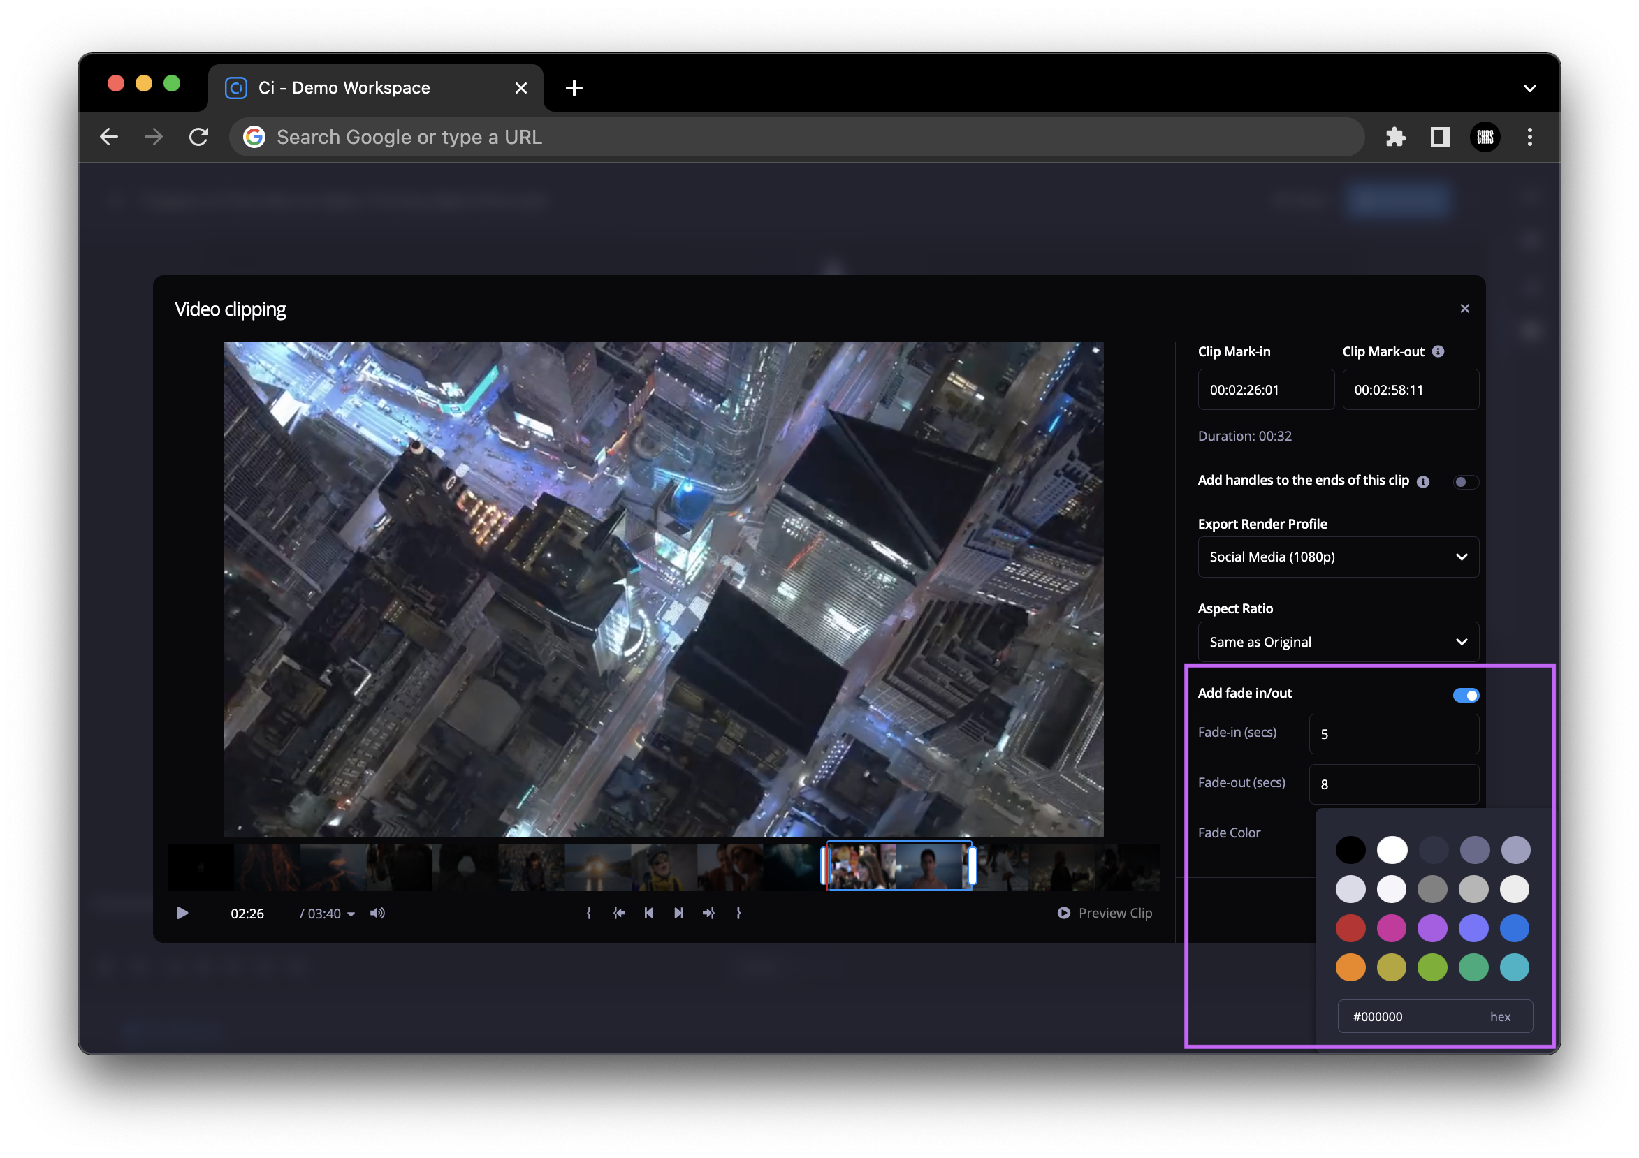
Task: Open the 03:40 timecode format dropdown
Action: pyautogui.click(x=328, y=914)
